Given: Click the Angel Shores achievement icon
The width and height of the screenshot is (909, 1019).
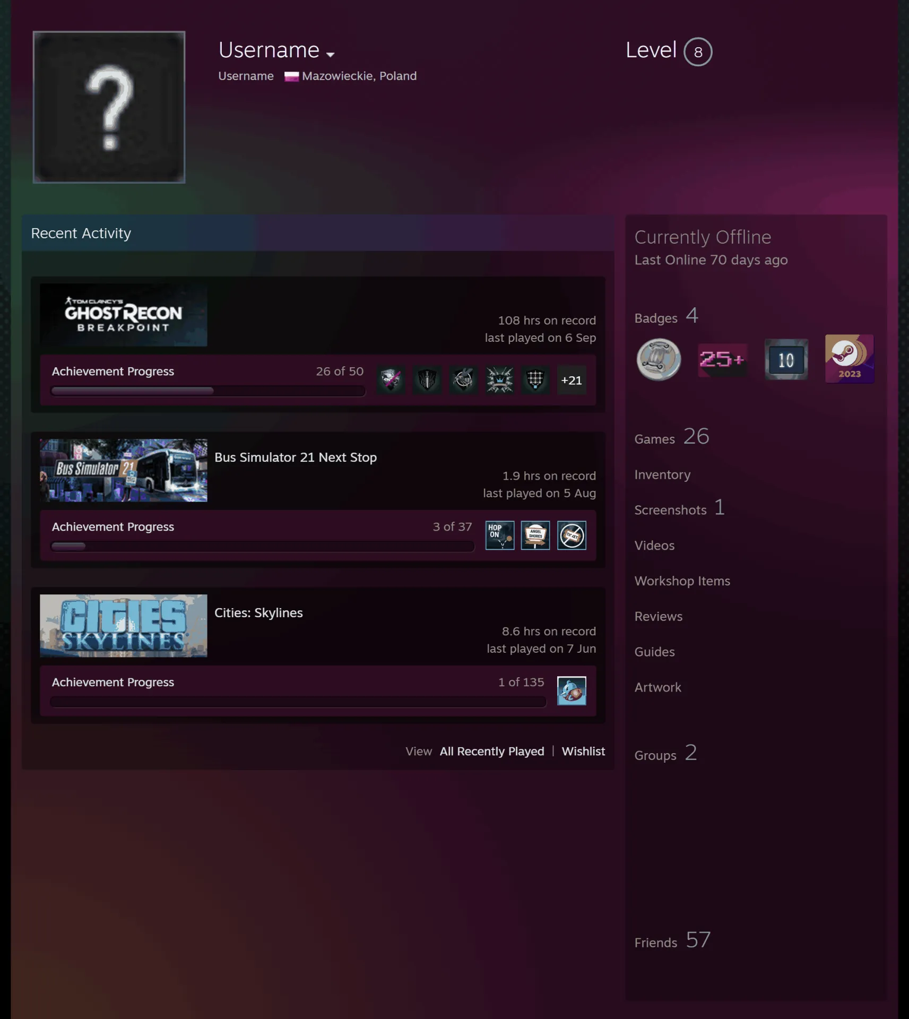Looking at the screenshot, I should tap(535, 536).
